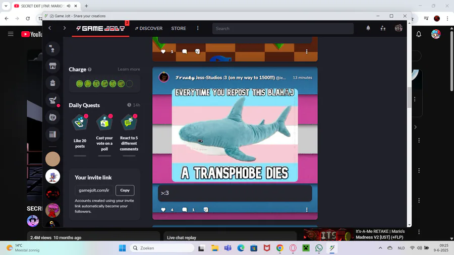Click the gamejolt.com invite link field

coord(94,190)
